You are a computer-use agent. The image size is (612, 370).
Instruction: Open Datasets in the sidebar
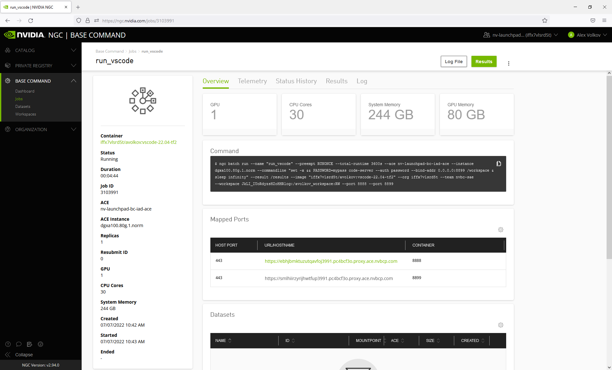[x=23, y=107]
